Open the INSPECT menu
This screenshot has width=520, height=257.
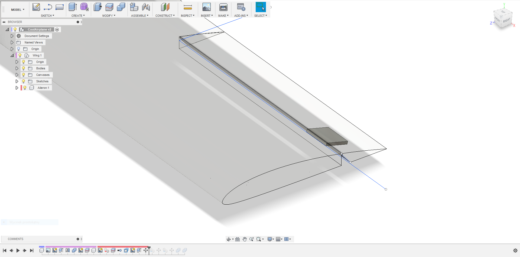(x=188, y=16)
